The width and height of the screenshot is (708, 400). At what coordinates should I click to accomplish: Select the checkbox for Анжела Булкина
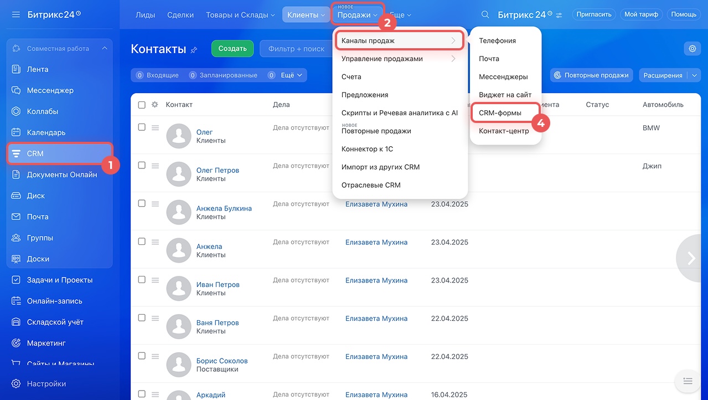pos(142,203)
